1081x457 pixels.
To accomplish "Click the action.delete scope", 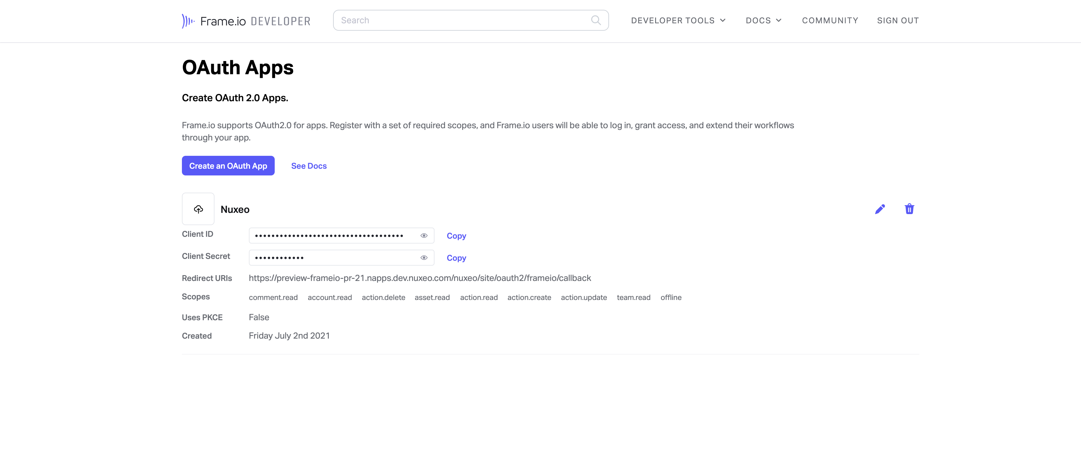I will (383, 298).
